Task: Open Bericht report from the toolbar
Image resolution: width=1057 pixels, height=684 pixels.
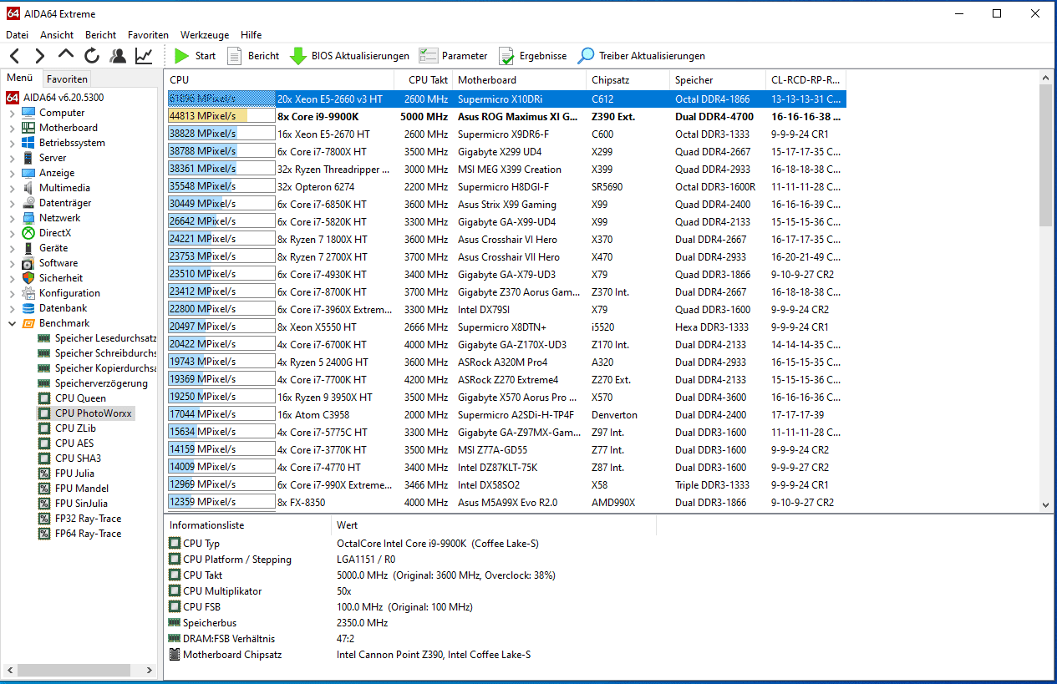Action: click(x=253, y=56)
